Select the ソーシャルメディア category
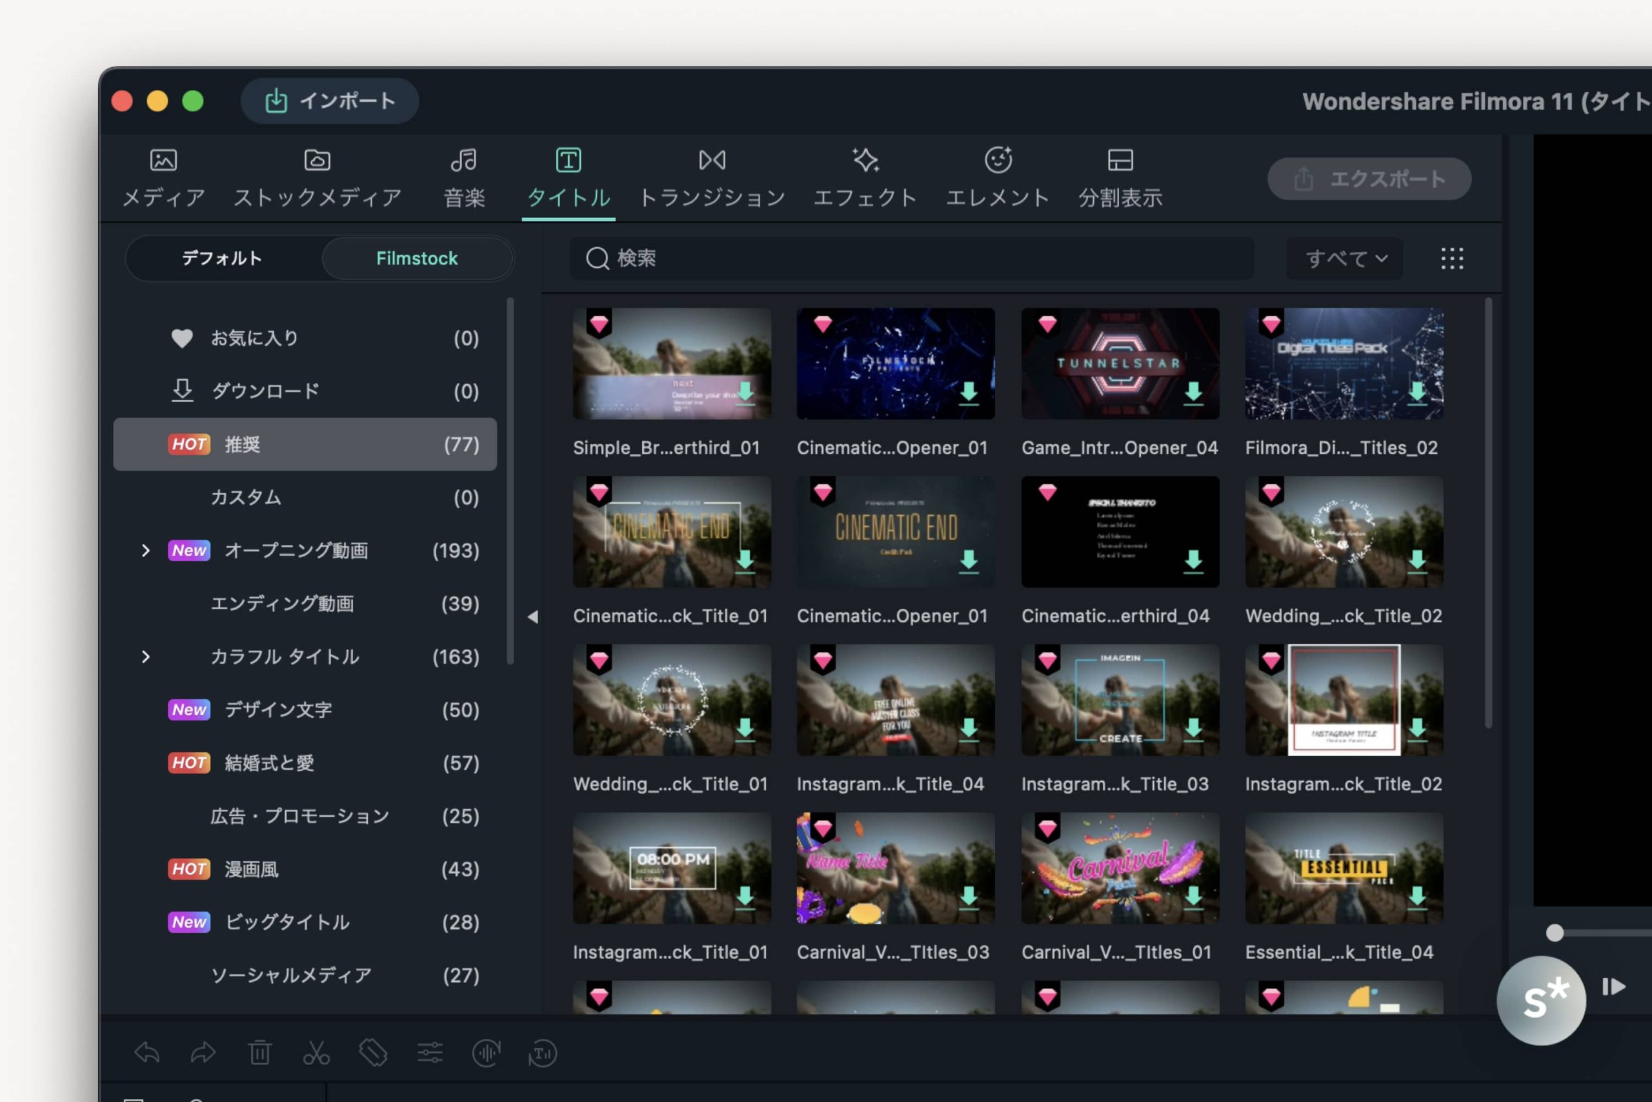Screen dimensions: 1652x1102 point(305,975)
